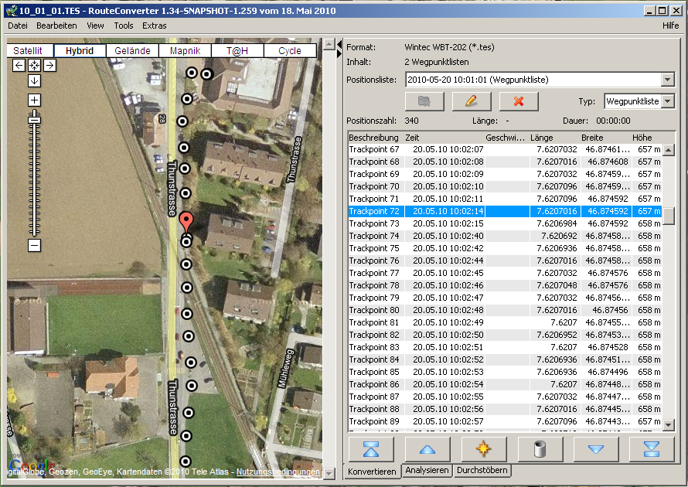
Task: Switch map to Mapnik view
Action: pos(185,51)
